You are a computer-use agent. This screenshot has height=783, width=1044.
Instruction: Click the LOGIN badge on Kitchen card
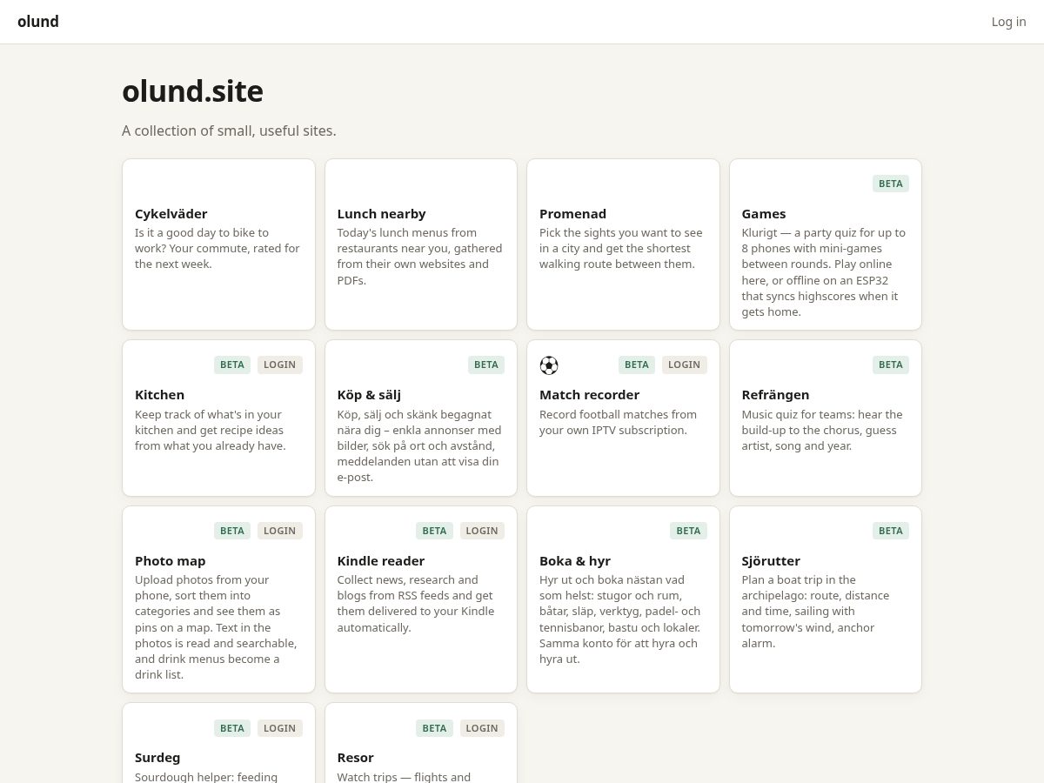[280, 365]
